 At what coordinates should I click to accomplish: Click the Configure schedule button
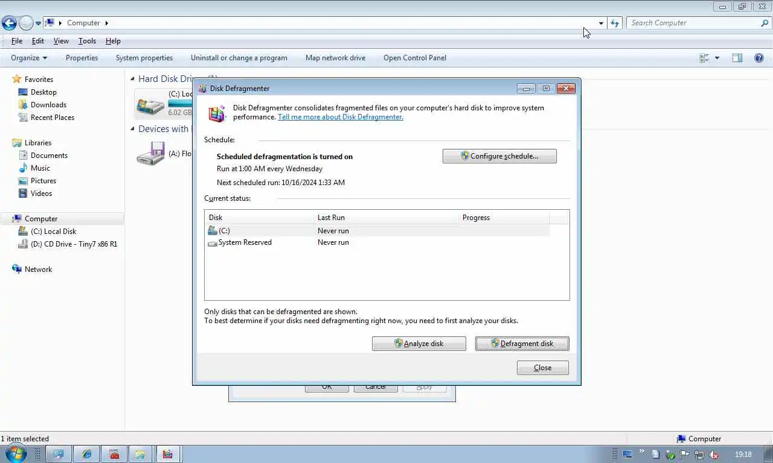499,156
